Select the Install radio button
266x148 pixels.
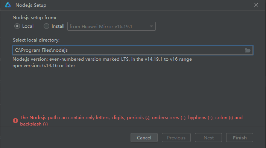point(46,26)
